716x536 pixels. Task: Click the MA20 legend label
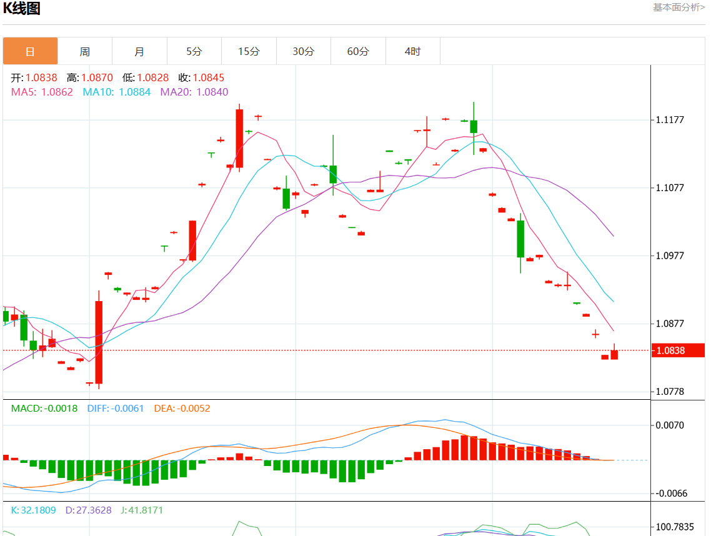194,92
